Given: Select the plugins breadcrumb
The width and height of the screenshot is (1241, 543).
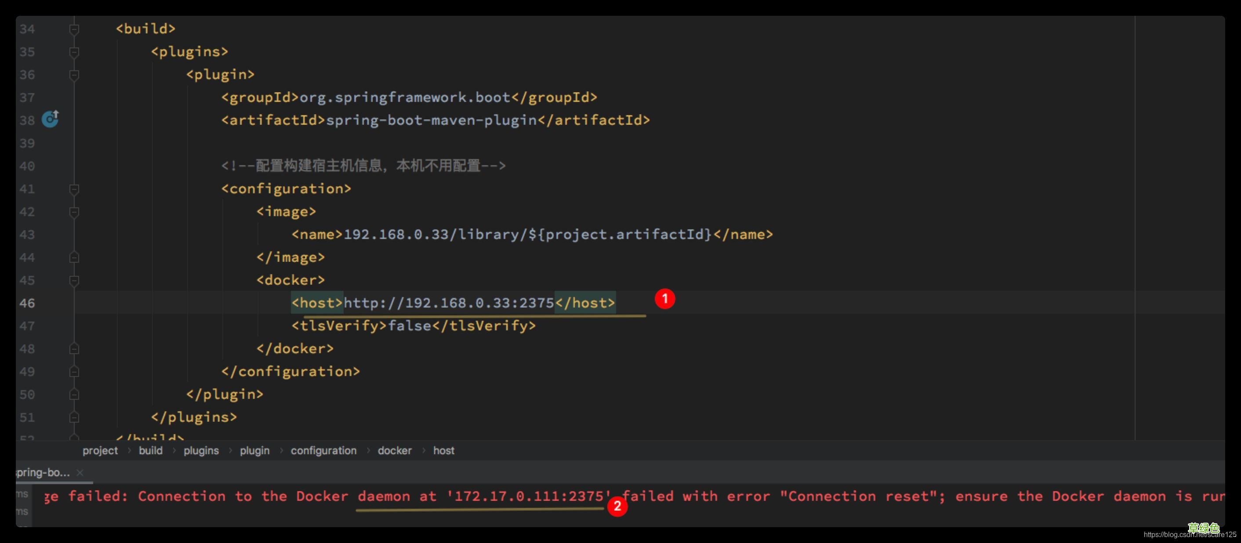Looking at the screenshot, I should click(x=201, y=450).
